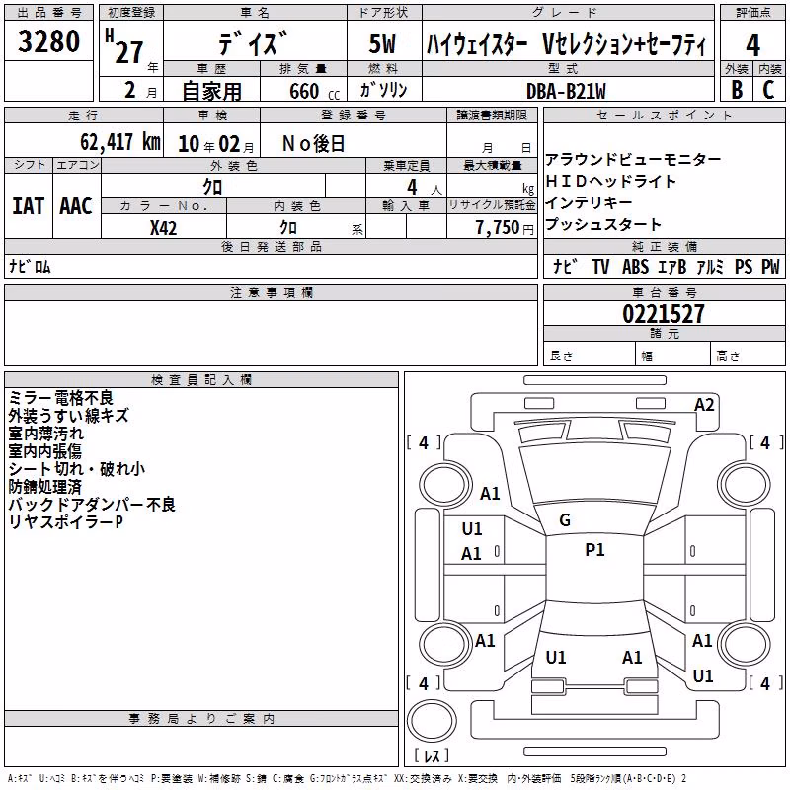Select the exterior color value クロ
790x790 pixels.
coord(212,187)
